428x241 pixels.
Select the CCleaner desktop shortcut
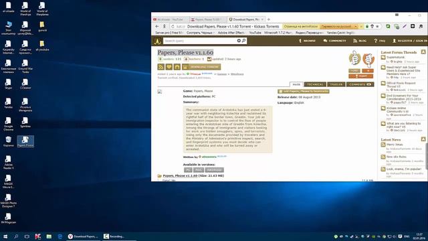point(25,84)
